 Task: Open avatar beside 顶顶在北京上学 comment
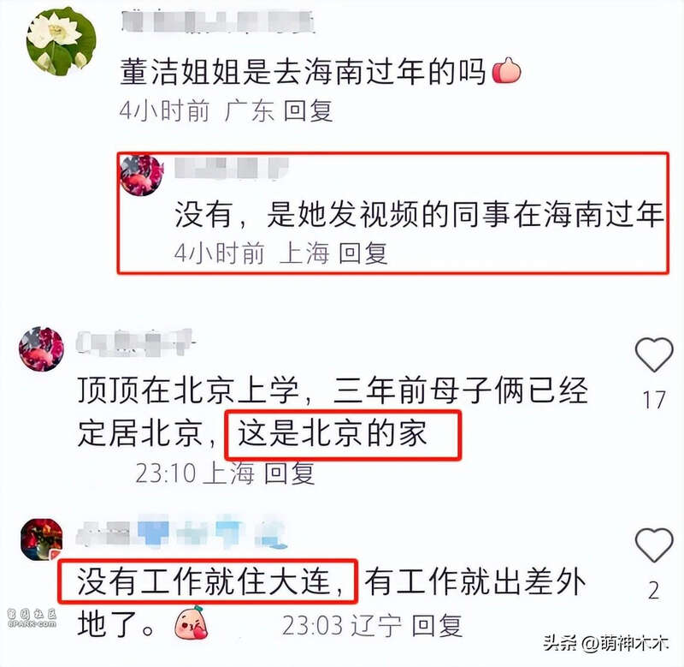pyautogui.click(x=41, y=348)
